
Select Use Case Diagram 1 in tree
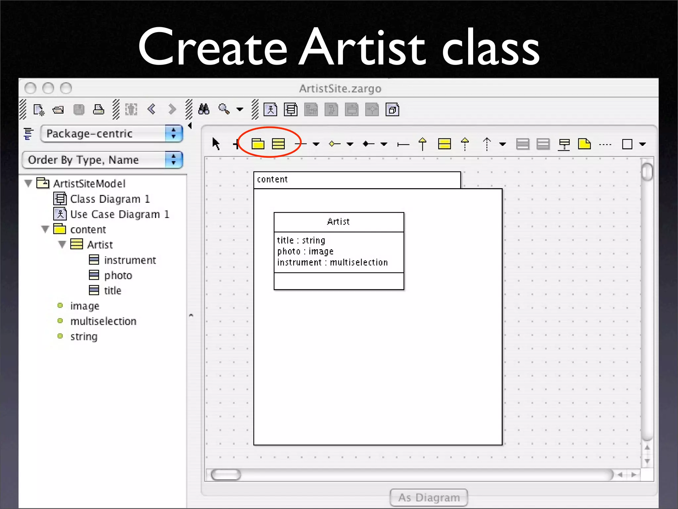coord(119,214)
